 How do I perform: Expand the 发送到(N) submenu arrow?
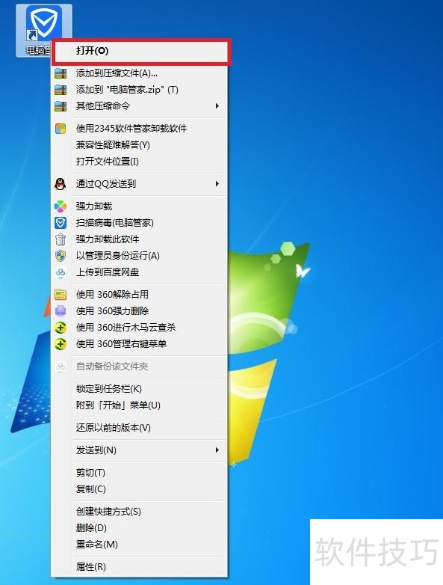(x=217, y=450)
